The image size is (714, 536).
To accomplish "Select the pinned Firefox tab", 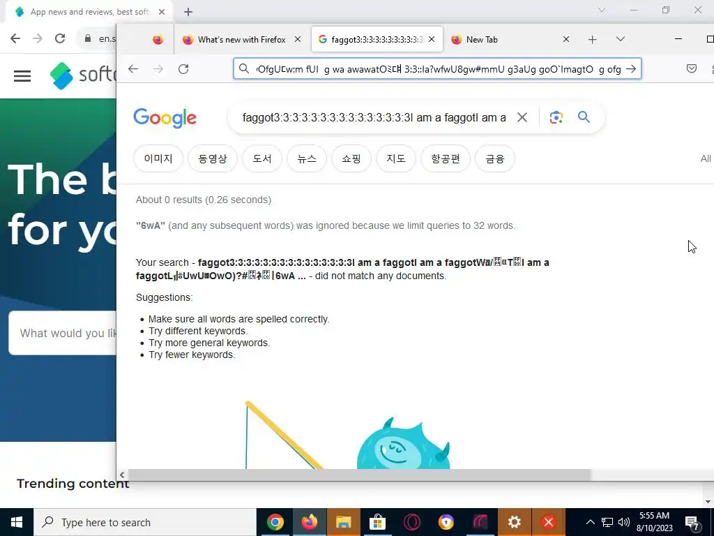I will point(158,40).
